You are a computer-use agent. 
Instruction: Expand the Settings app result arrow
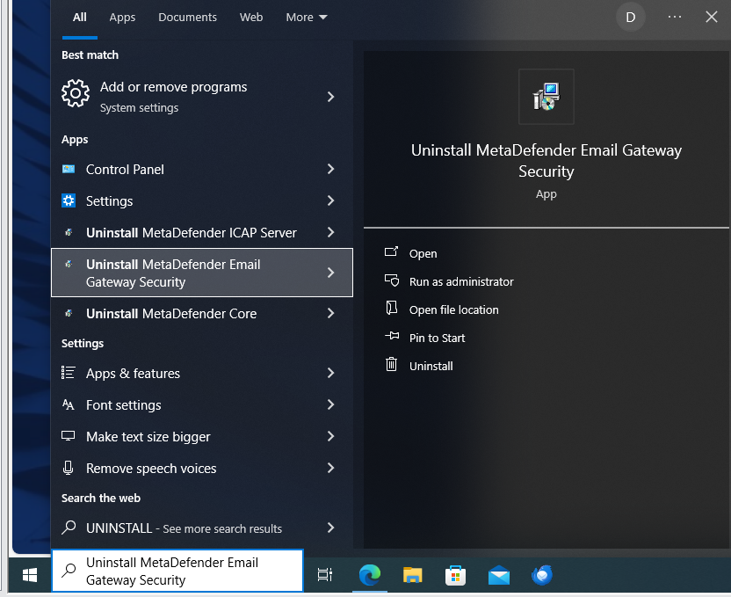pos(330,200)
